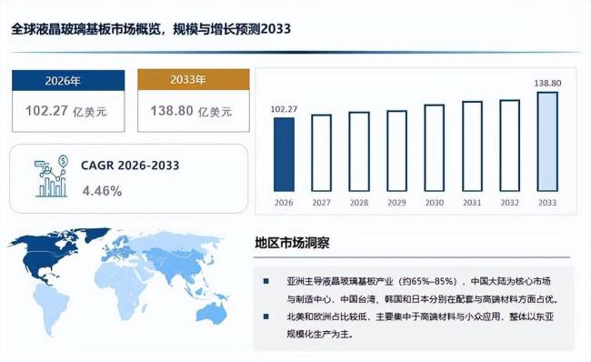Click the 2029 axis label
The width and height of the screenshot is (591, 362).
click(x=397, y=203)
